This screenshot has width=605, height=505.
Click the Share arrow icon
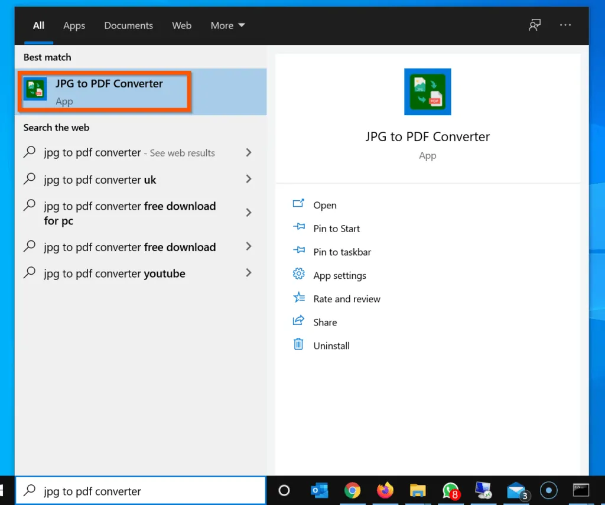[x=298, y=321]
